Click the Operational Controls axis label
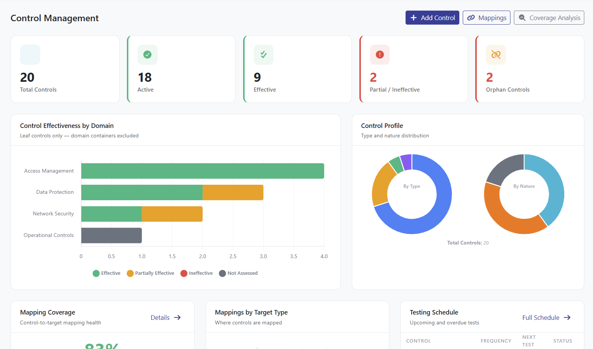The image size is (593, 349). 48,235
